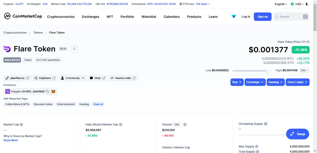This screenshot has height=153, width=317.
Task: Open the Cryptocurrencies menu
Action: (x=61, y=17)
